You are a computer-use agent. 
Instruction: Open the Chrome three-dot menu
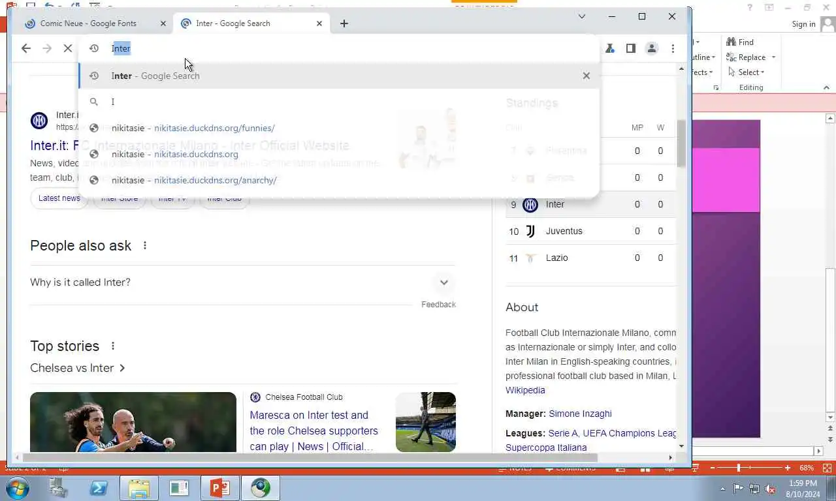[x=673, y=48]
